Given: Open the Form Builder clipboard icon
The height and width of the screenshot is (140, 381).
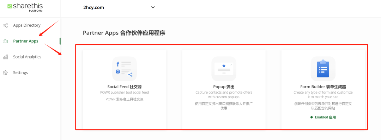Looking at the screenshot, I should 323,69.
